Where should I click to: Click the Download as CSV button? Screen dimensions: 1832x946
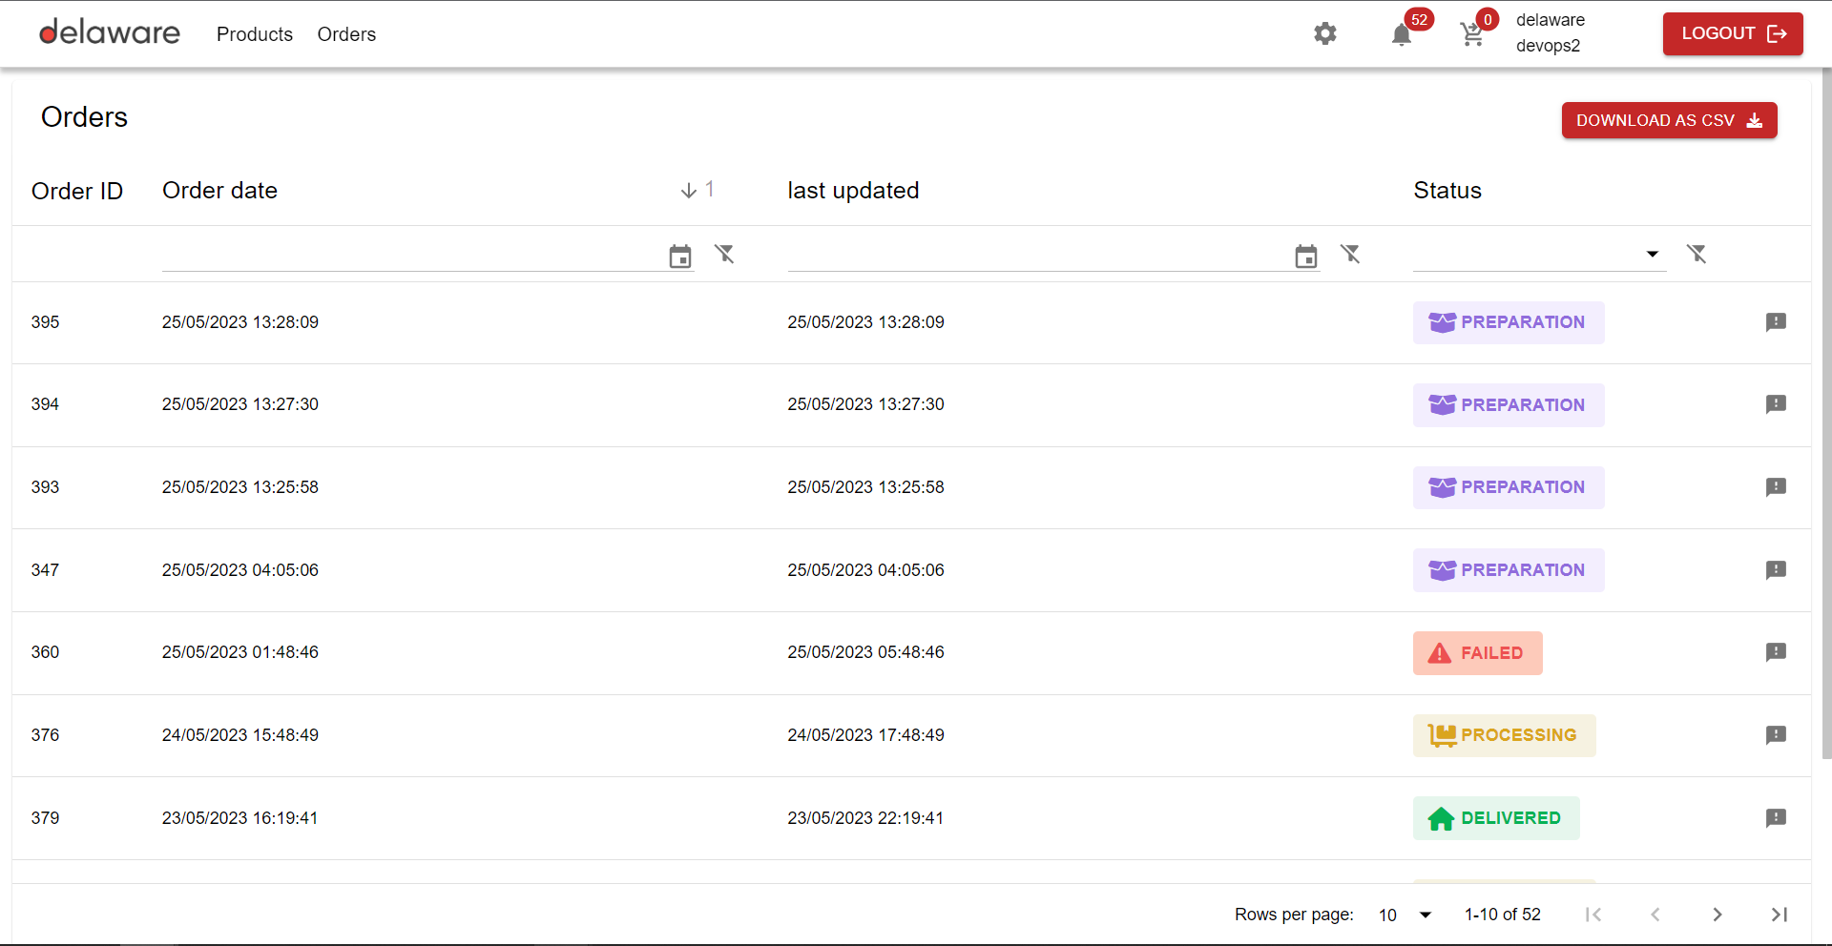click(1669, 120)
